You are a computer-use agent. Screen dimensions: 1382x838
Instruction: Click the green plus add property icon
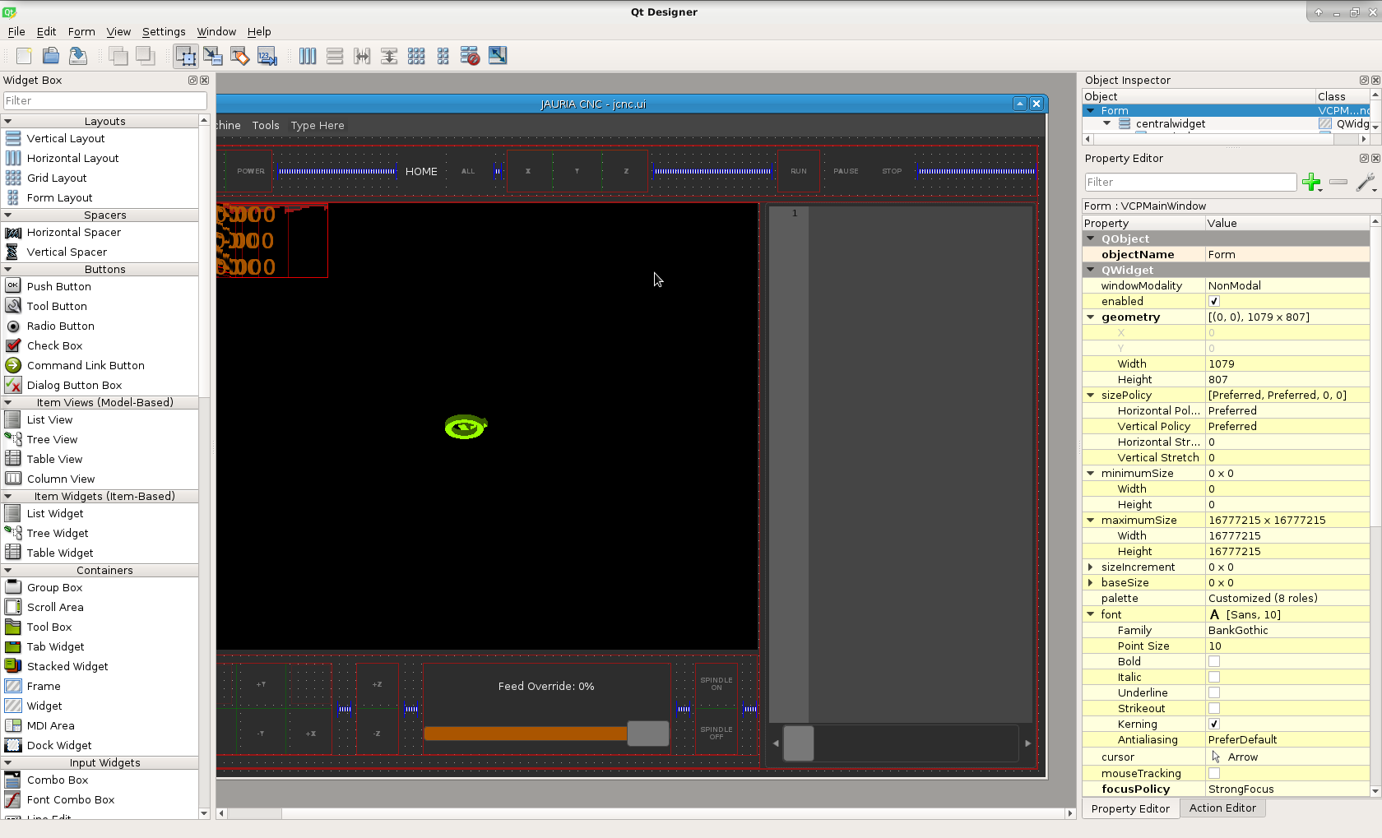(1312, 182)
